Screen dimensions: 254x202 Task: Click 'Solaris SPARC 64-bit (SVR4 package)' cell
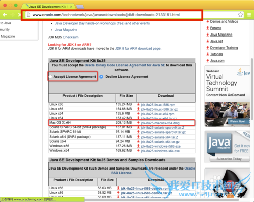pyautogui.click(x=78, y=127)
